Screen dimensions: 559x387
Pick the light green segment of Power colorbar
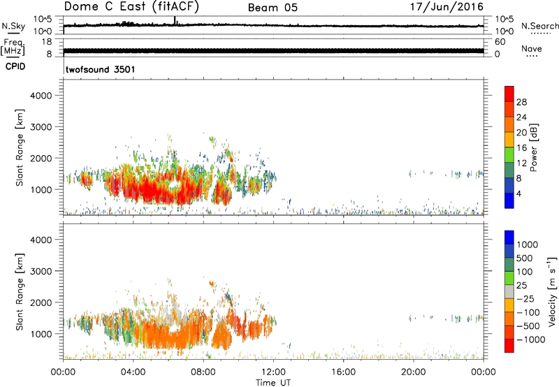click(509, 155)
